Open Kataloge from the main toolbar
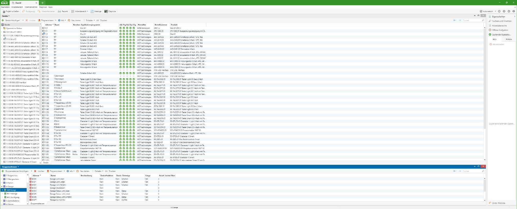This screenshot has width=517, height=209. point(96,11)
